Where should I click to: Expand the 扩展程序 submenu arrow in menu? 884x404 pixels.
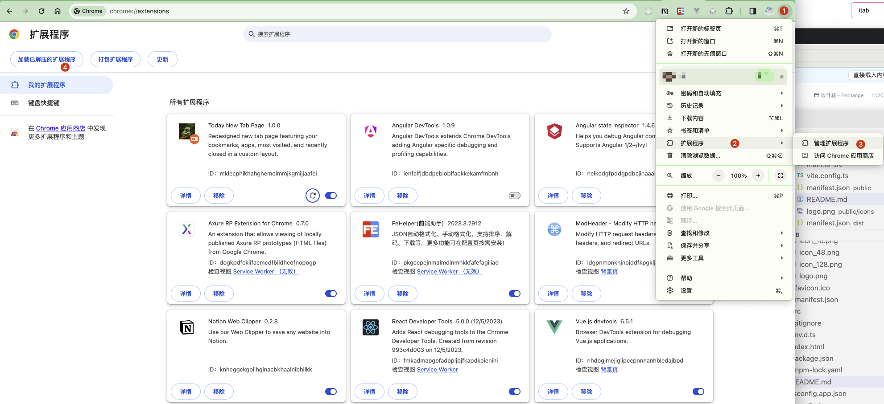782,143
